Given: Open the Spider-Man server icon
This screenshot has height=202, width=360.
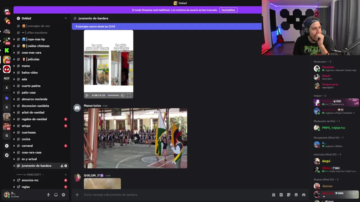Looking at the screenshot, I should point(7,69).
